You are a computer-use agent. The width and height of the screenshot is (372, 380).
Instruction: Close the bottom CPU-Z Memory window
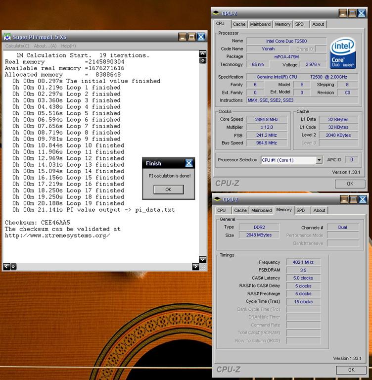(x=363, y=199)
